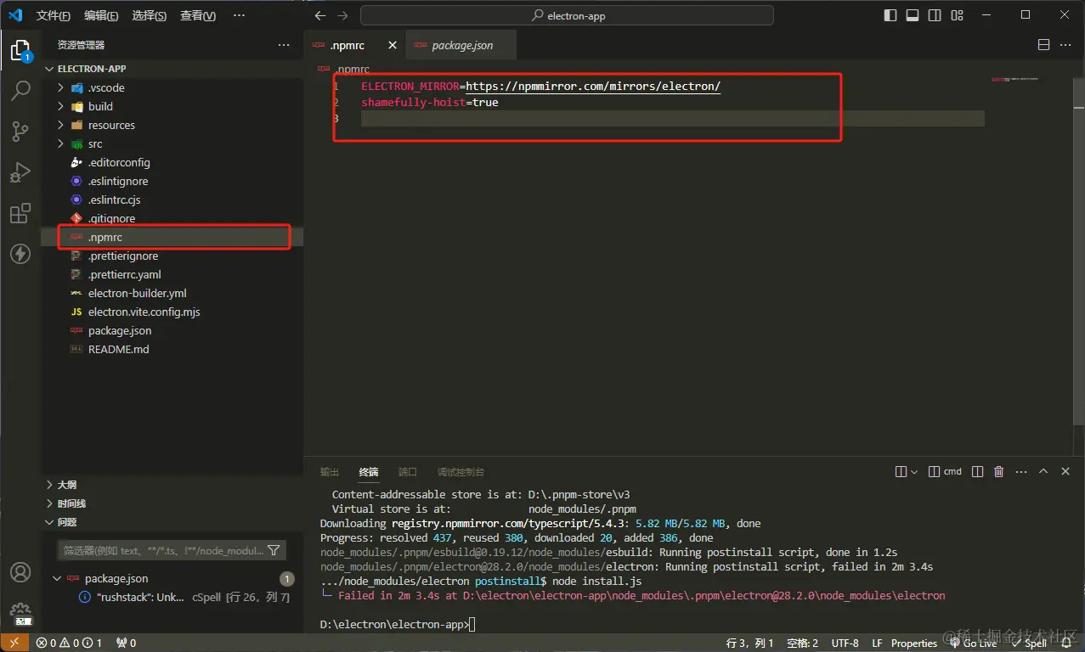Open the Explorer view in activity bar

click(x=20, y=50)
